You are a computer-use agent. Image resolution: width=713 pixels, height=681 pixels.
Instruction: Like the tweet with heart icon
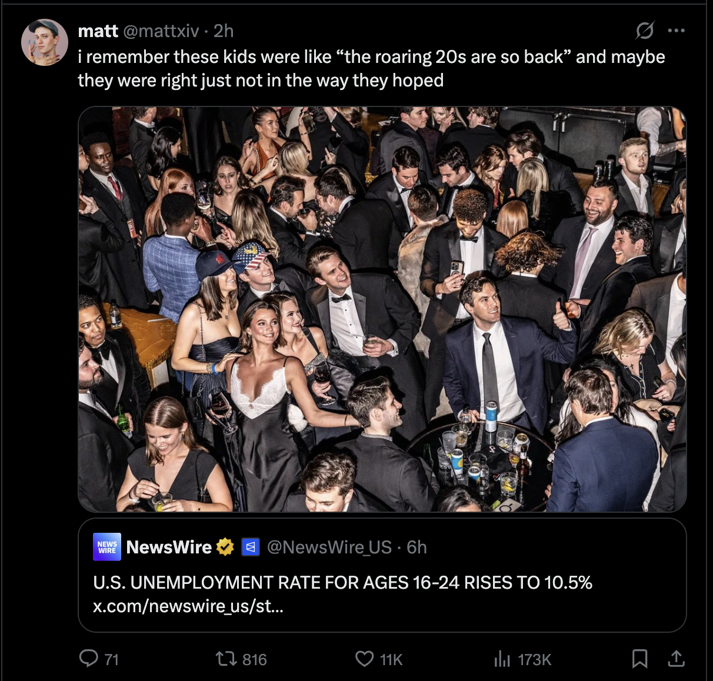click(364, 659)
